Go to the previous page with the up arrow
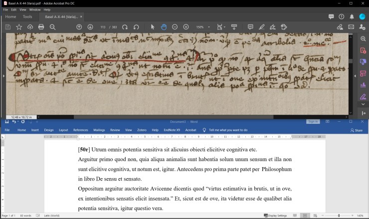This screenshot has width=369, height=219. coord(79,26)
